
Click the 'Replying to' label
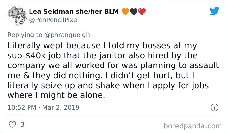(x=25, y=35)
